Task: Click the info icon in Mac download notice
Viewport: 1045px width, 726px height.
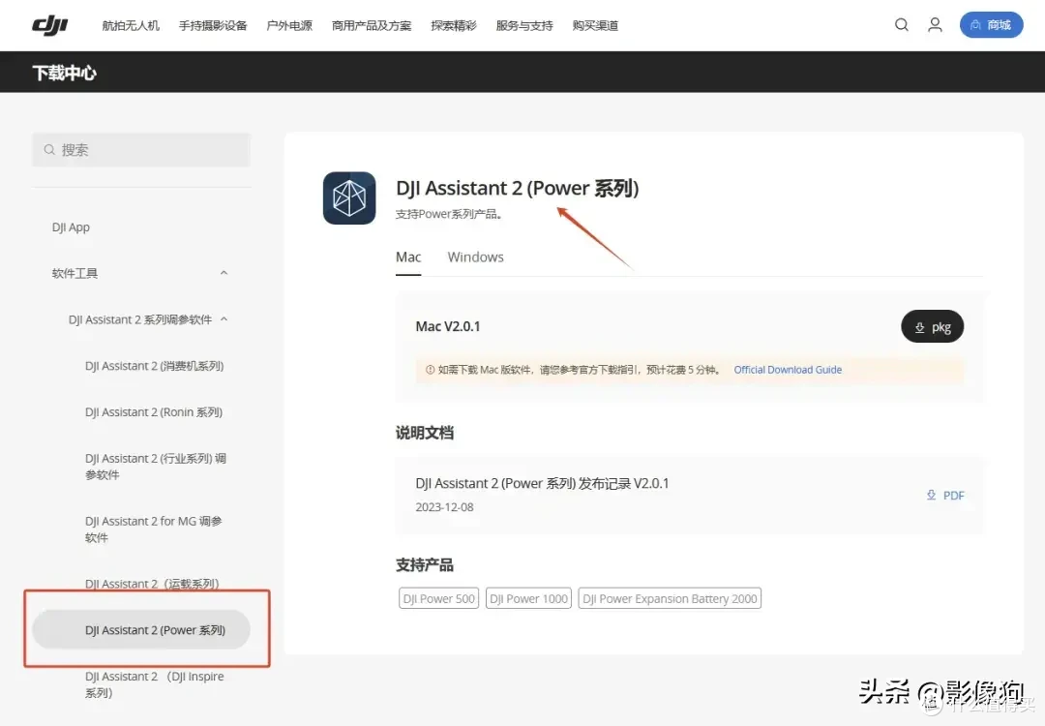Action: point(430,370)
